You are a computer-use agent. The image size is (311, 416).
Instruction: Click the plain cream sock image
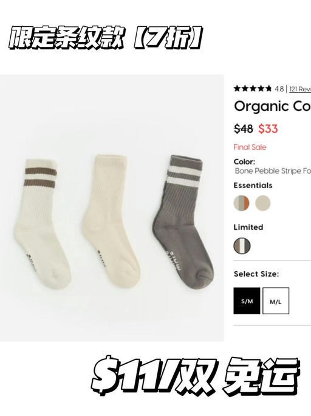coord(111,220)
